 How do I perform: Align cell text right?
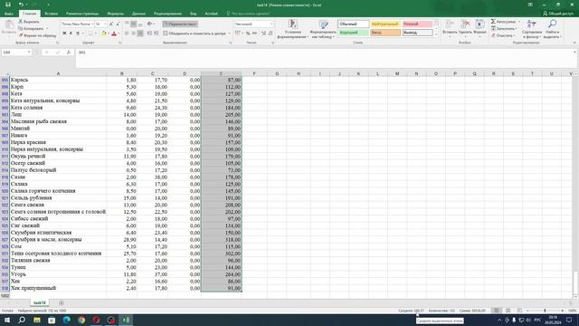pos(140,34)
